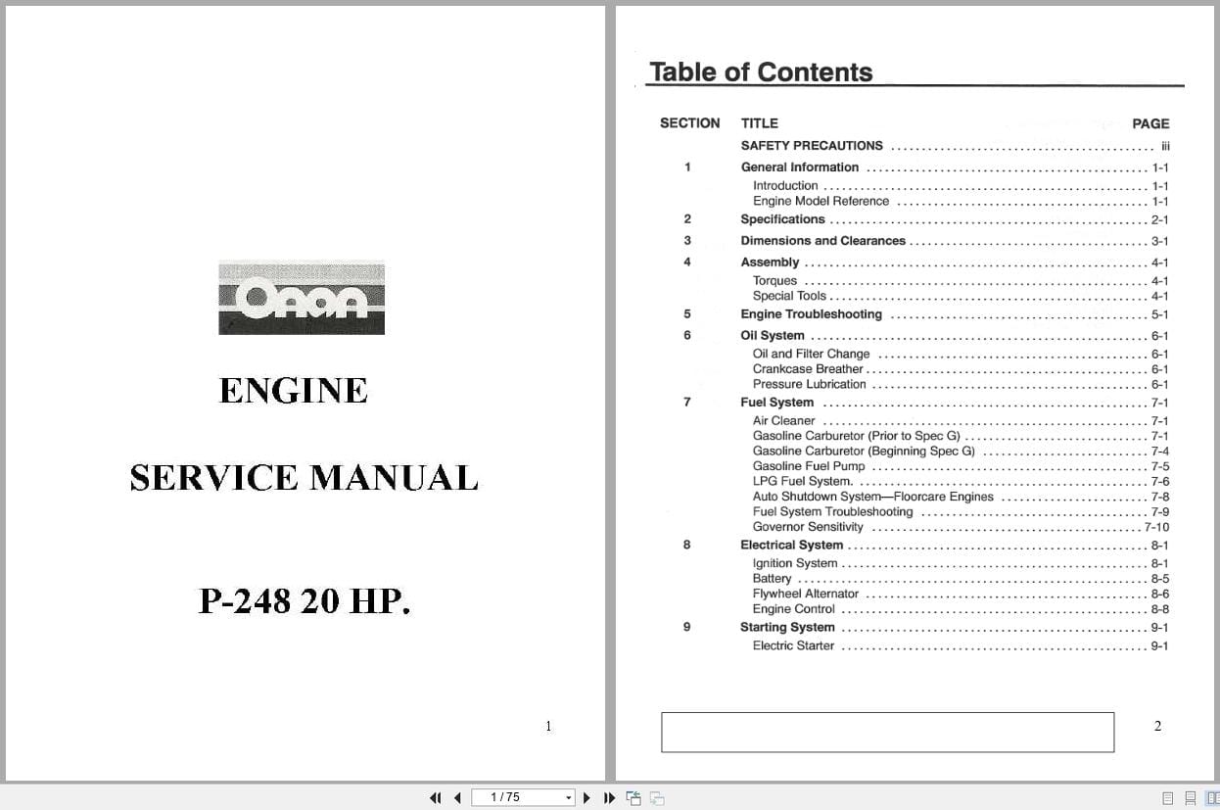This screenshot has width=1220, height=810.
Task: Click the Onan logo on the cover
Action: click(301, 297)
